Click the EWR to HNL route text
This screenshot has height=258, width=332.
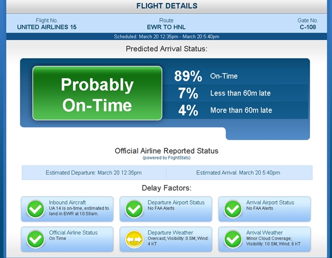pyautogui.click(x=166, y=27)
